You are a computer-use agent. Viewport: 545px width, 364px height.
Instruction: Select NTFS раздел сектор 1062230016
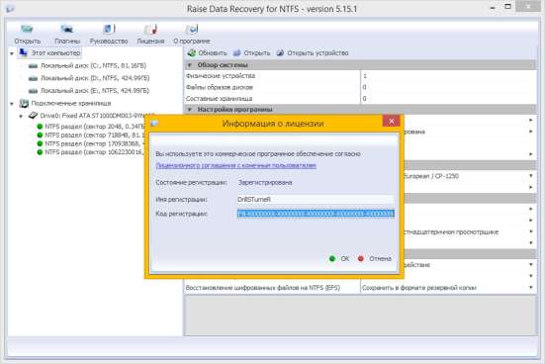[x=95, y=152]
